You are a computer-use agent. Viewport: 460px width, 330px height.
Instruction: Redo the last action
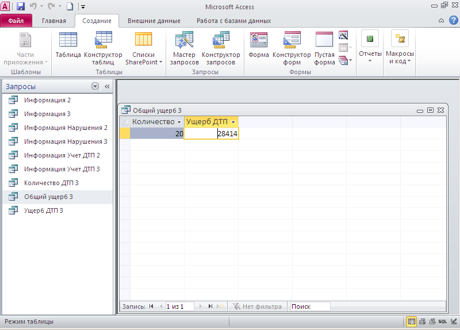click(x=52, y=6)
